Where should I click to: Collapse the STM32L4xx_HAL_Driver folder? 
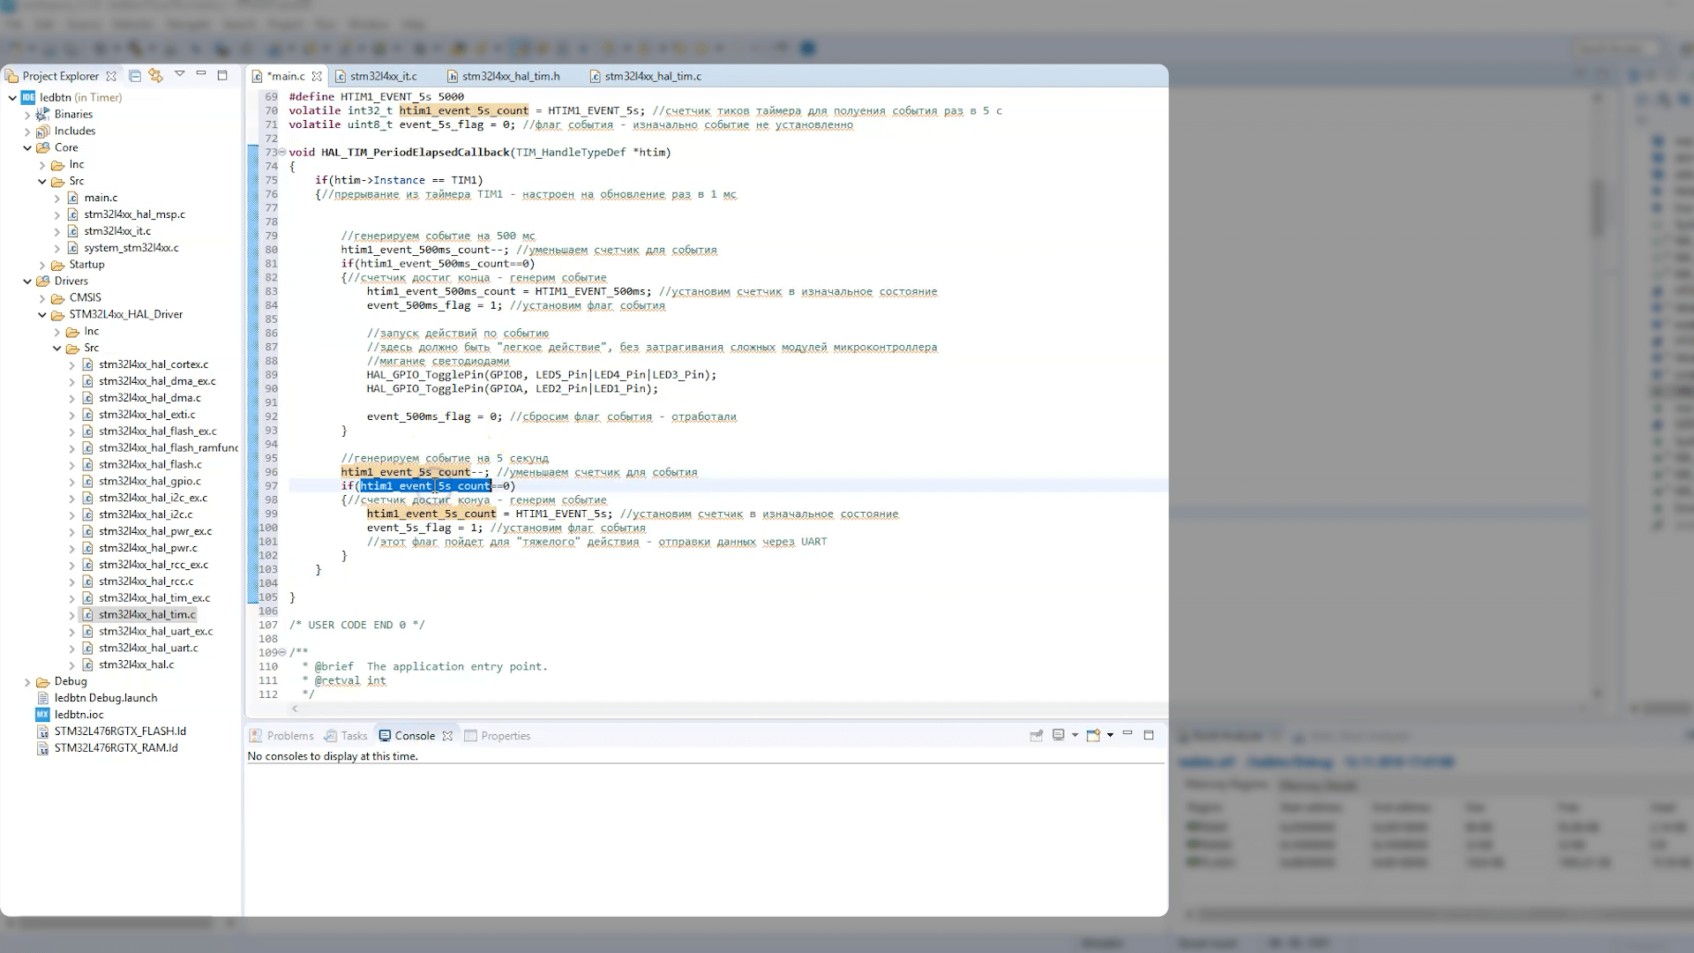point(42,315)
